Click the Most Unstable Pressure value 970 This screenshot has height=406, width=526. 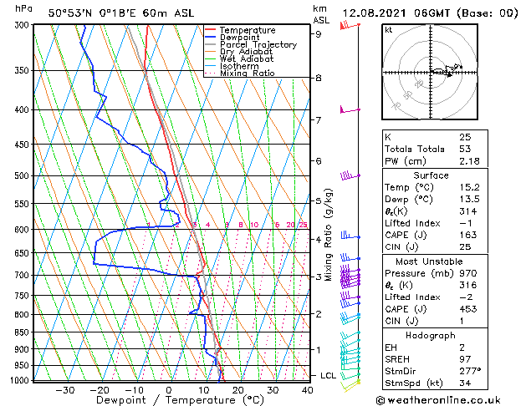point(468,273)
